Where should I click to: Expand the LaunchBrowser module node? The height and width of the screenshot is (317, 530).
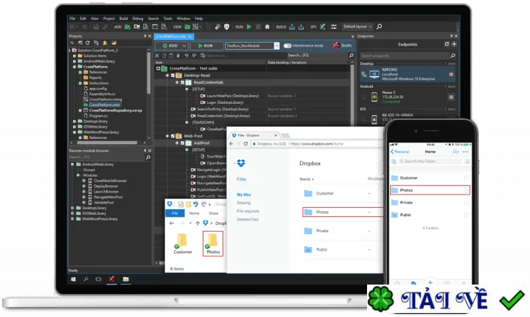click(84, 192)
